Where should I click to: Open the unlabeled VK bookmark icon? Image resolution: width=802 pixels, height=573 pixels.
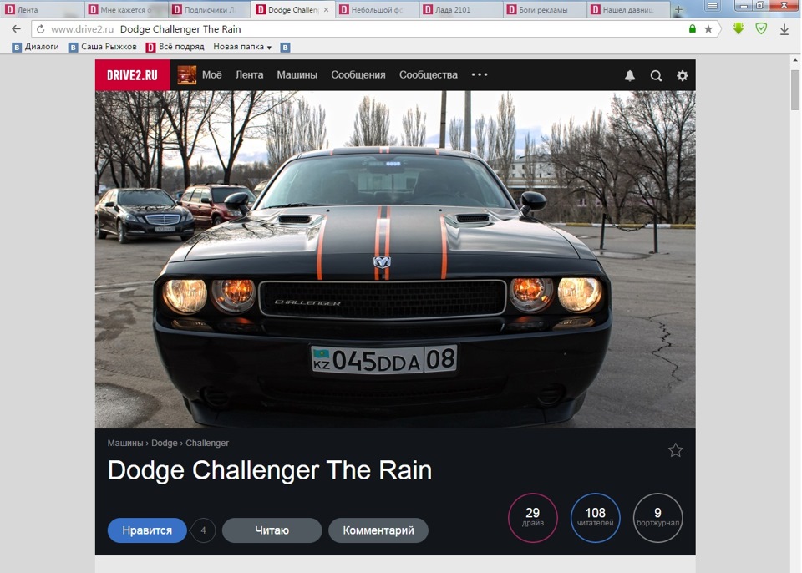pos(286,47)
